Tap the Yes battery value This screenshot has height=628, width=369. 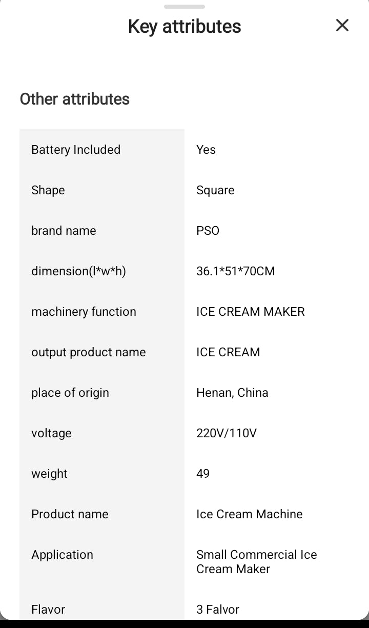click(x=206, y=150)
